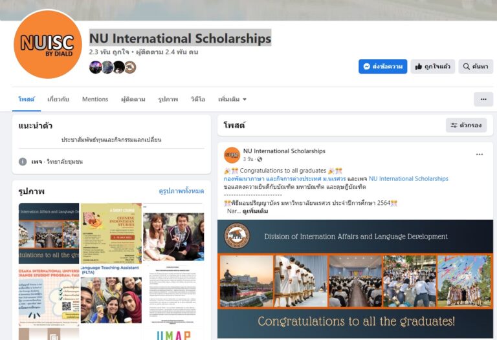Expand the post text with see more
Screen dimensions: 497x340
coord(255,211)
